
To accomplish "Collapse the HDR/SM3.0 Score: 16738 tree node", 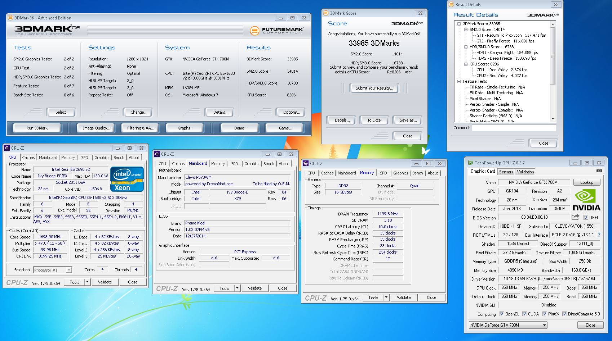I will (x=466, y=47).
